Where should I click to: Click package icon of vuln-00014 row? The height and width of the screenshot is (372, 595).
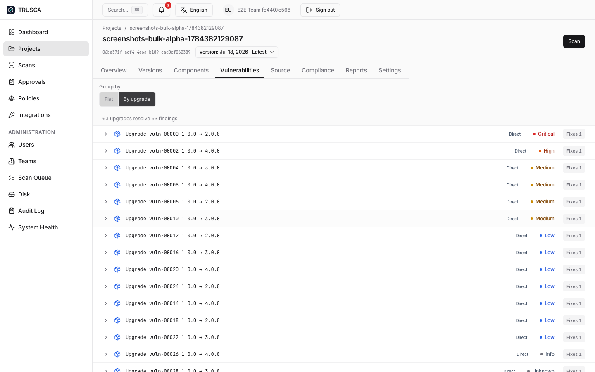coord(117,303)
